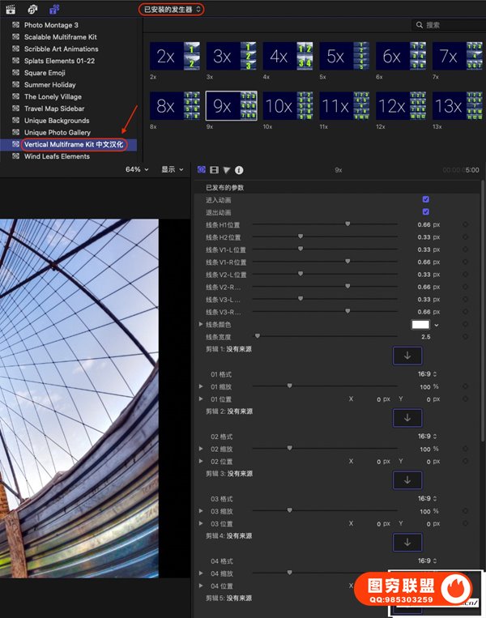Click the keyframe diamond for 线条 H1 位置
Screen dimensions: 486x618
tap(465, 224)
